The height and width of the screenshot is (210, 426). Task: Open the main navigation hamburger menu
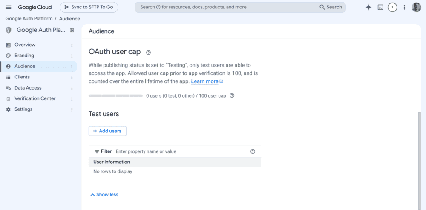pyautogui.click(x=9, y=7)
